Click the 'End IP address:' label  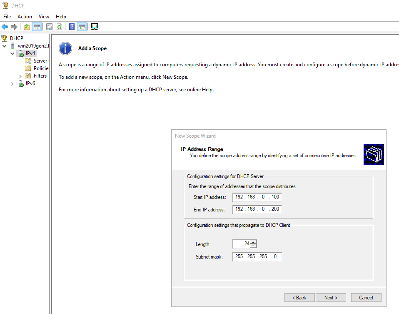[209, 210]
